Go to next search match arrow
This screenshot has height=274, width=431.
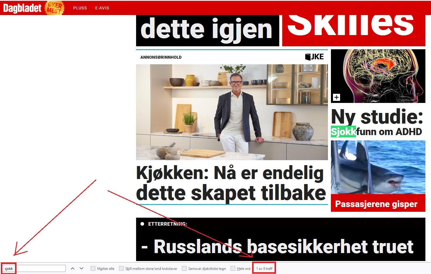coord(81,268)
